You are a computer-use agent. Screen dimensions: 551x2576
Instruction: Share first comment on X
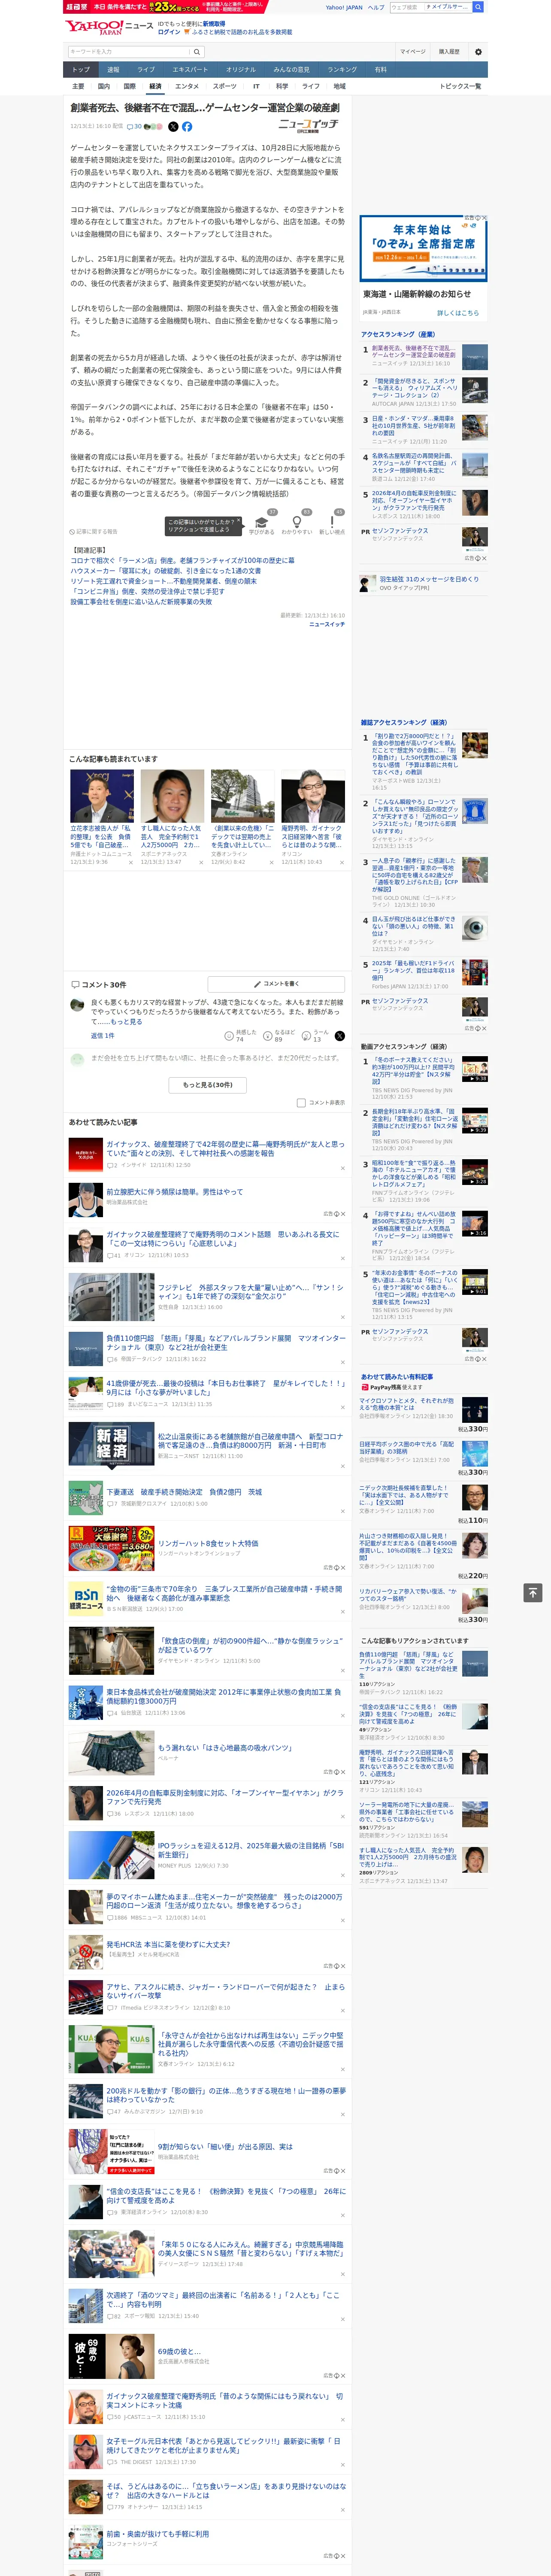(339, 1036)
